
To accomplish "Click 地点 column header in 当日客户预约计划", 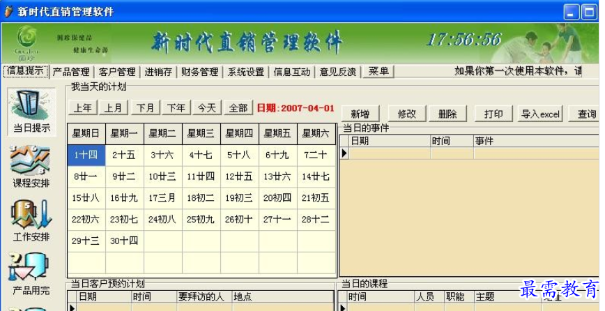I will [x=283, y=297].
